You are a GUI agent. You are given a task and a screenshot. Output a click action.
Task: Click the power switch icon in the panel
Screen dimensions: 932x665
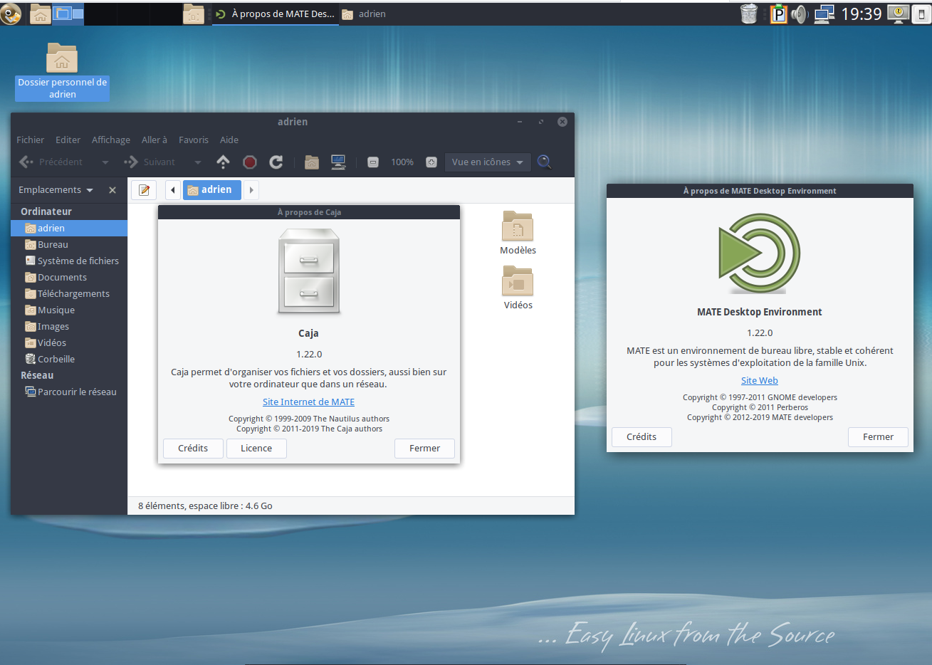pos(921,14)
